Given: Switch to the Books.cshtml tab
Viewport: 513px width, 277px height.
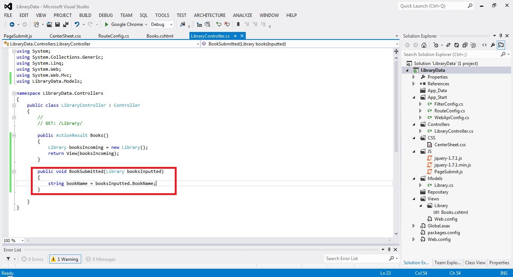Looking at the screenshot, I should (x=160, y=36).
